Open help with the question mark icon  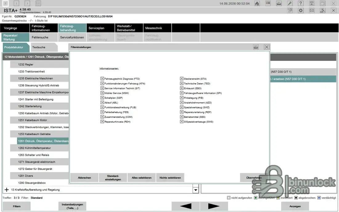tap(300, 3)
